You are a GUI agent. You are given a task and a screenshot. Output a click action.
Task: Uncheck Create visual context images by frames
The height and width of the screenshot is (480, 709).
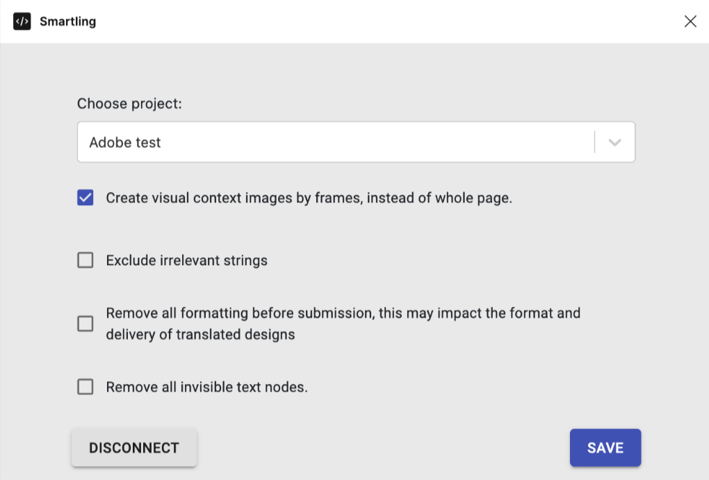85,198
